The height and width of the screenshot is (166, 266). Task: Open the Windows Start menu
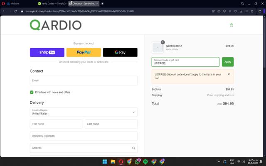click(105, 162)
